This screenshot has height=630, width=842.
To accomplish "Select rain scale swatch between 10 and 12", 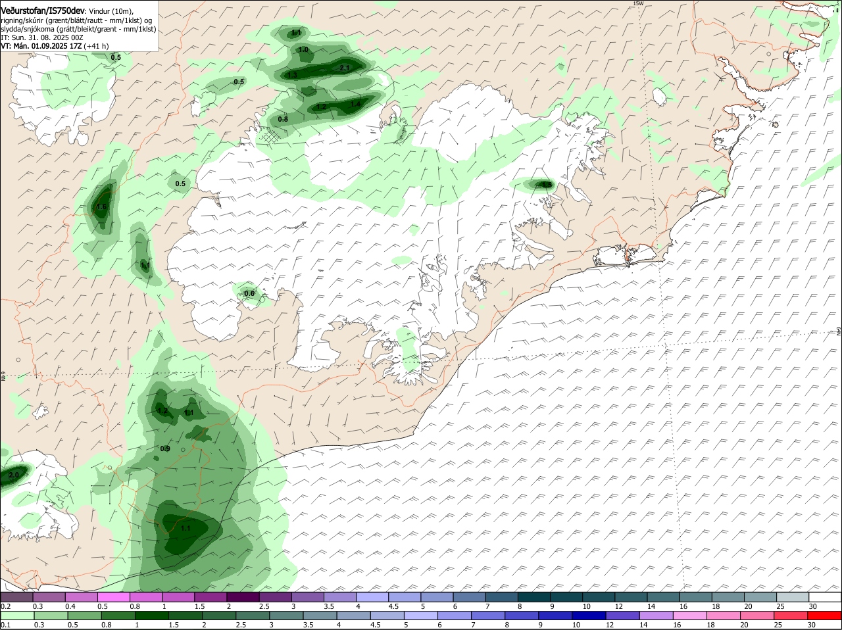I will coord(588,616).
